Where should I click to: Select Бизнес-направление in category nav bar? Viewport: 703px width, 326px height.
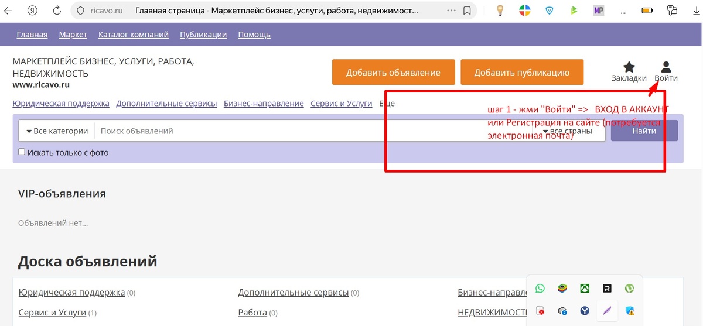coord(264,104)
